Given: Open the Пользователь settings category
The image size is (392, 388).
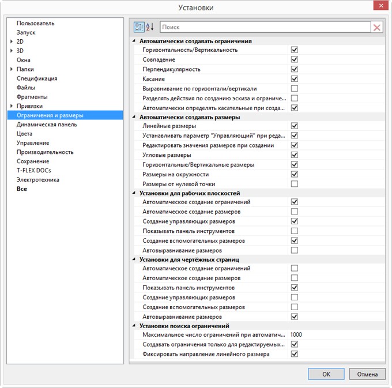Looking at the screenshot, I should click(x=36, y=23).
